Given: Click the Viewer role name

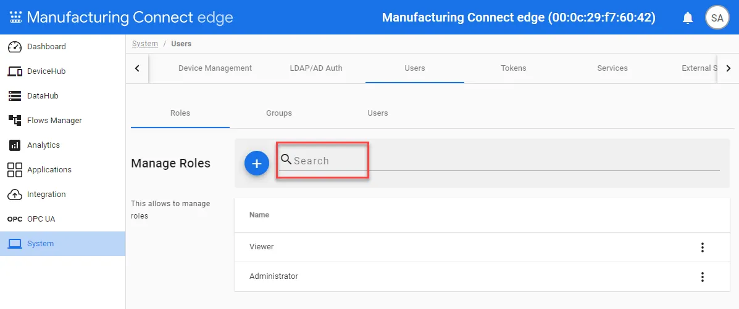Looking at the screenshot, I should (x=262, y=247).
